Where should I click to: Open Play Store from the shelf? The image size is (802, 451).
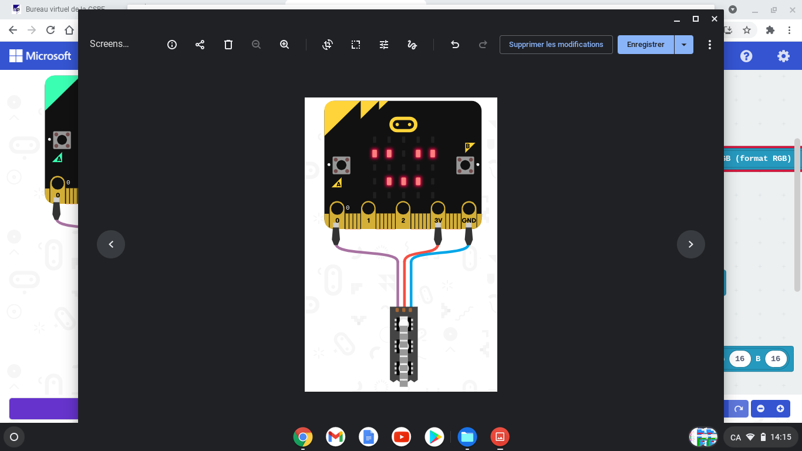pyautogui.click(x=434, y=437)
